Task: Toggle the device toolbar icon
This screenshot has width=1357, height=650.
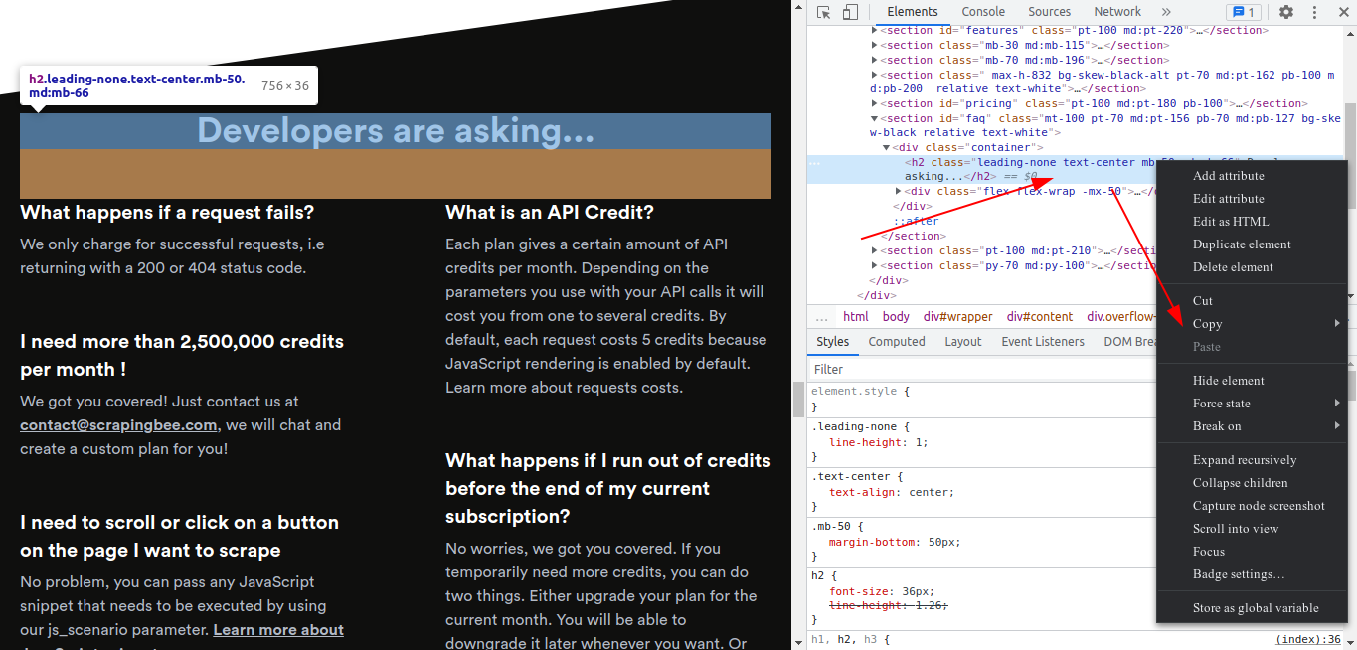Action: coord(850,12)
